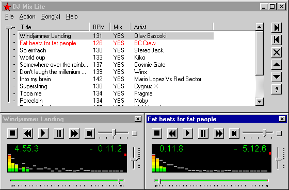The image size is (289, 190).
Task: Move selected song up with arrow icon
Action: click(x=277, y=65)
